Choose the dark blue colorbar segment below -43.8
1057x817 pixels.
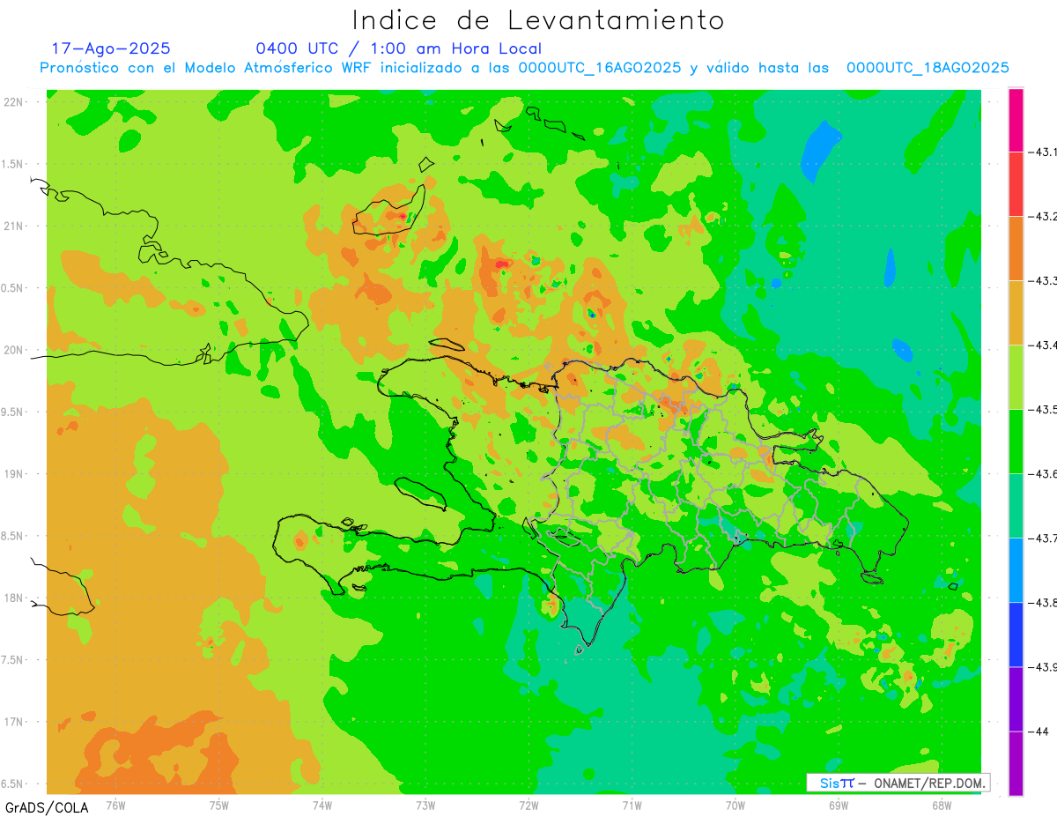pos(1016,635)
